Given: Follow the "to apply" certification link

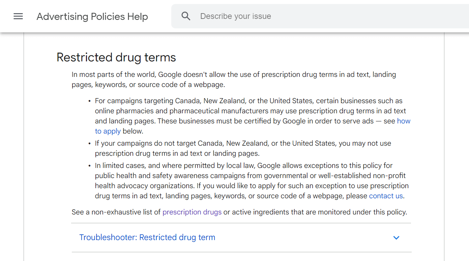Looking at the screenshot, I should click(108, 131).
